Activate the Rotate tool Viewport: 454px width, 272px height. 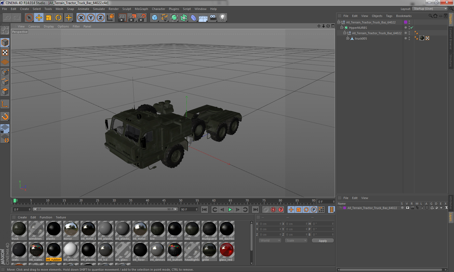pyautogui.click(x=58, y=18)
